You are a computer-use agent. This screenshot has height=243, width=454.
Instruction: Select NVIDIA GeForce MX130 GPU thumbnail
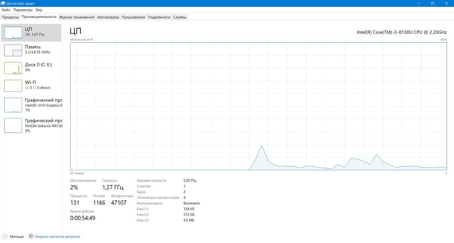pyautogui.click(x=13, y=125)
